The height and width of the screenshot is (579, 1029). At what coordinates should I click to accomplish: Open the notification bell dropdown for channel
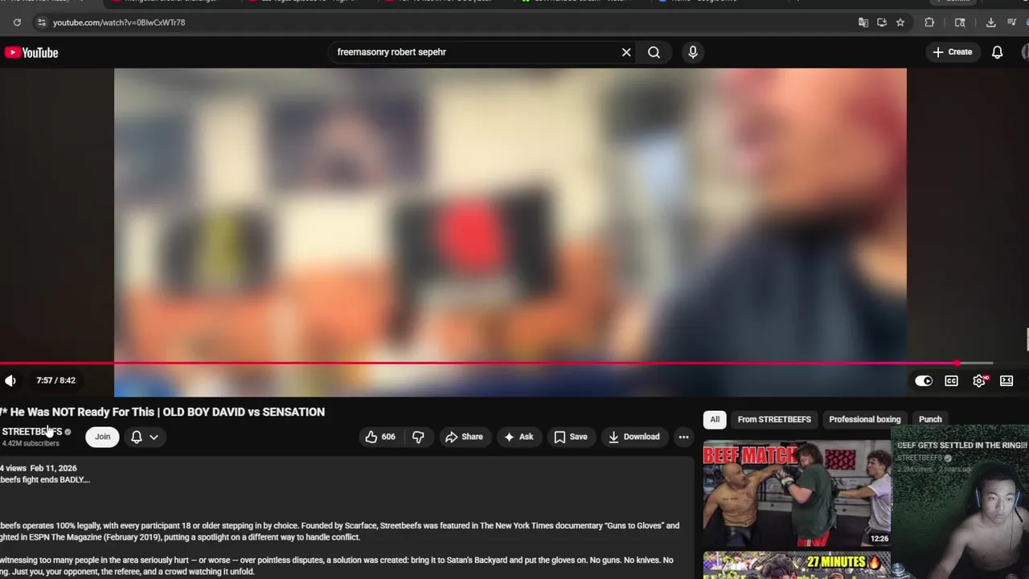point(144,437)
